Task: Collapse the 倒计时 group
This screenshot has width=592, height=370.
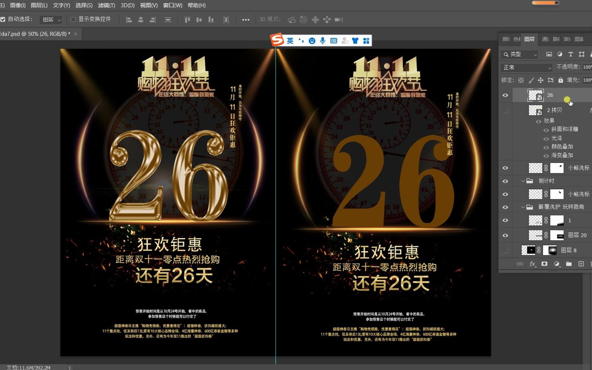Action: (x=523, y=181)
